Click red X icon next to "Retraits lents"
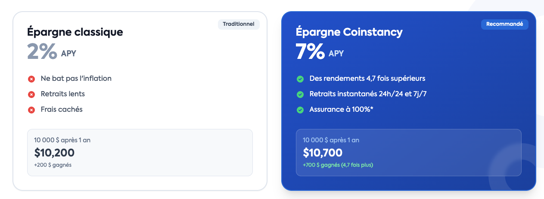Screen dimensions: 544x199 31,95
